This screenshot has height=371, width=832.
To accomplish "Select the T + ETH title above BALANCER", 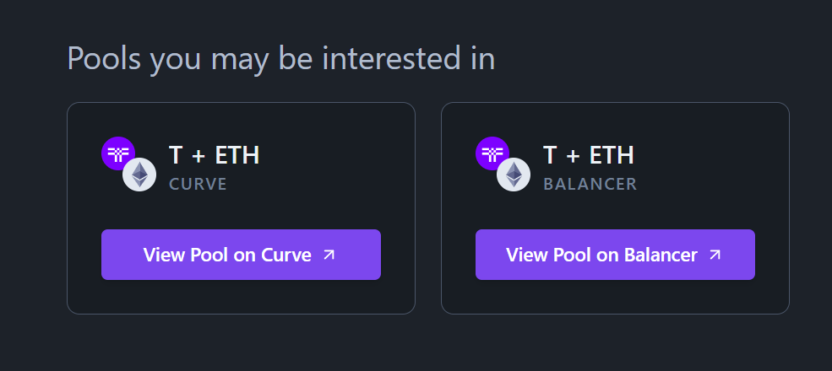I will pos(589,155).
